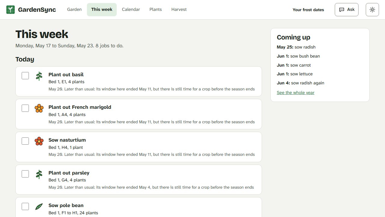Click the date range line under This week

coord(69,46)
